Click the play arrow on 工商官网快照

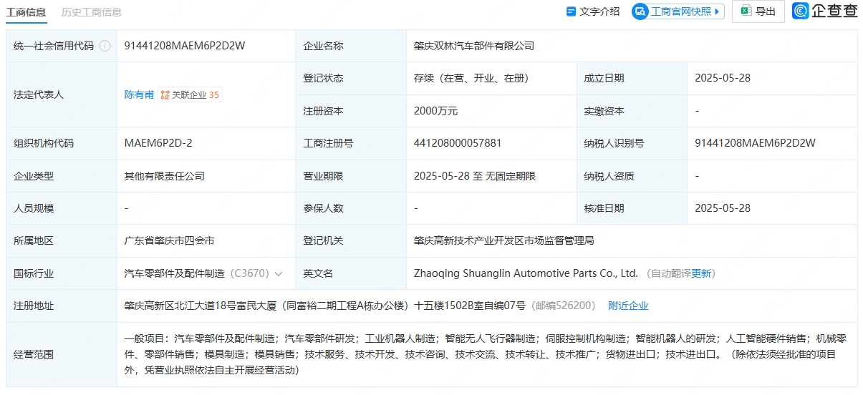[x=718, y=11]
